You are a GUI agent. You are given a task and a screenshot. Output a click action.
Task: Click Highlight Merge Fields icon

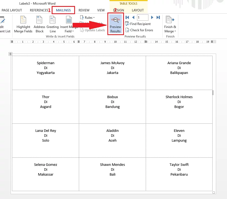pos(23,20)
